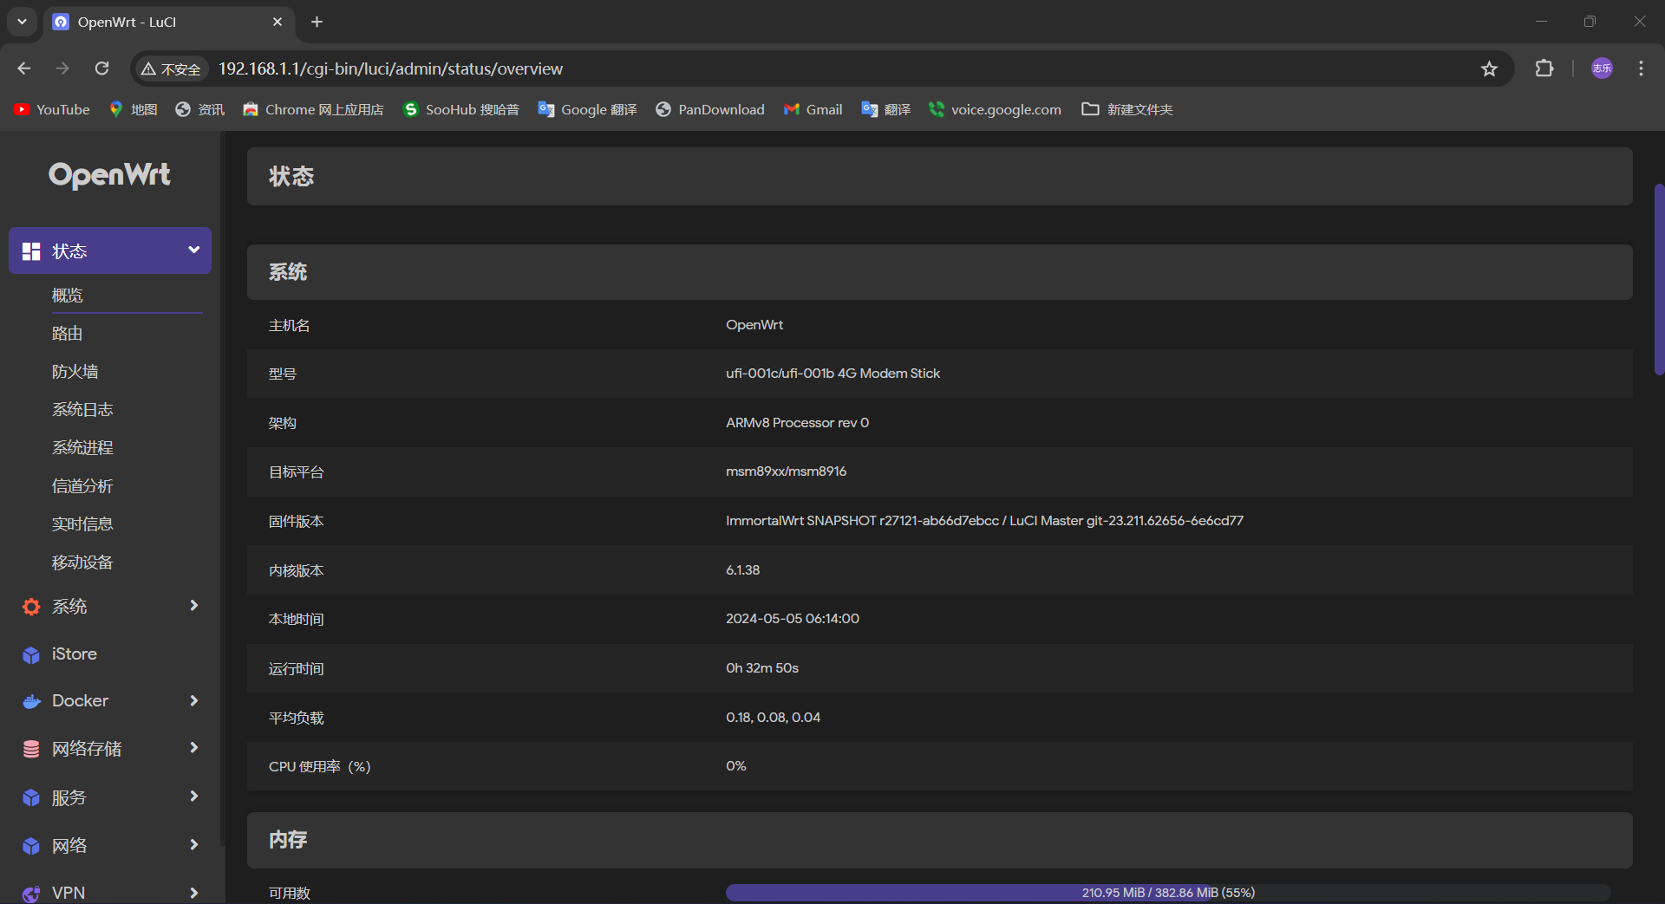Click the OpenWrt logo in sidebar
Image resolution: width=1665 pixels, height=904 pixels.
(109, 175)
